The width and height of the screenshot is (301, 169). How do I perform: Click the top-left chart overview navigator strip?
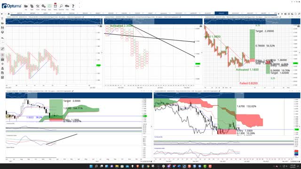(x=54, y=22)
